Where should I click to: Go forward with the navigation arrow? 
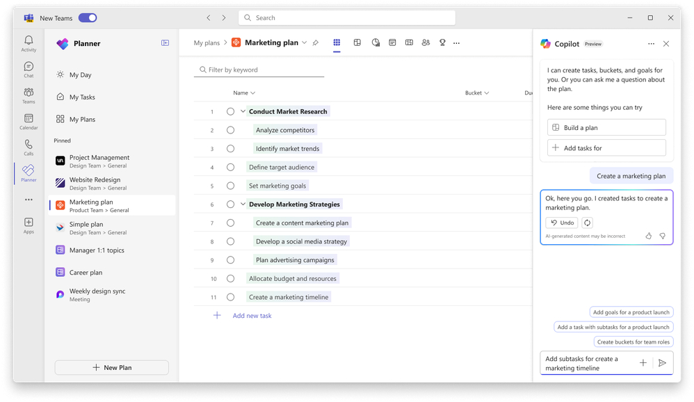point(224,17)
